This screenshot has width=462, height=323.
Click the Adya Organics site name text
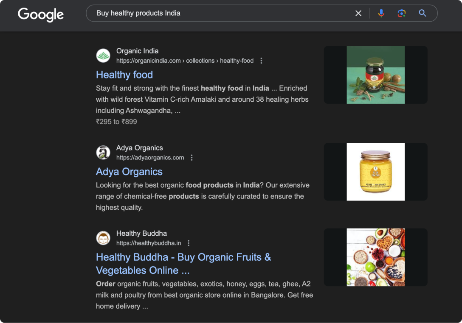click(139, 148)
